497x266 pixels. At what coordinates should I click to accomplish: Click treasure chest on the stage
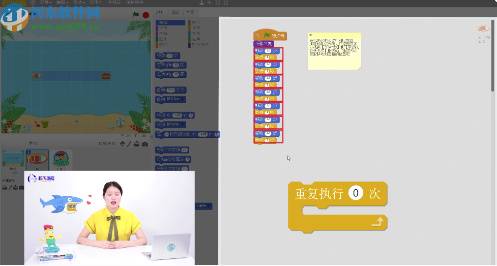coord(106,76)
